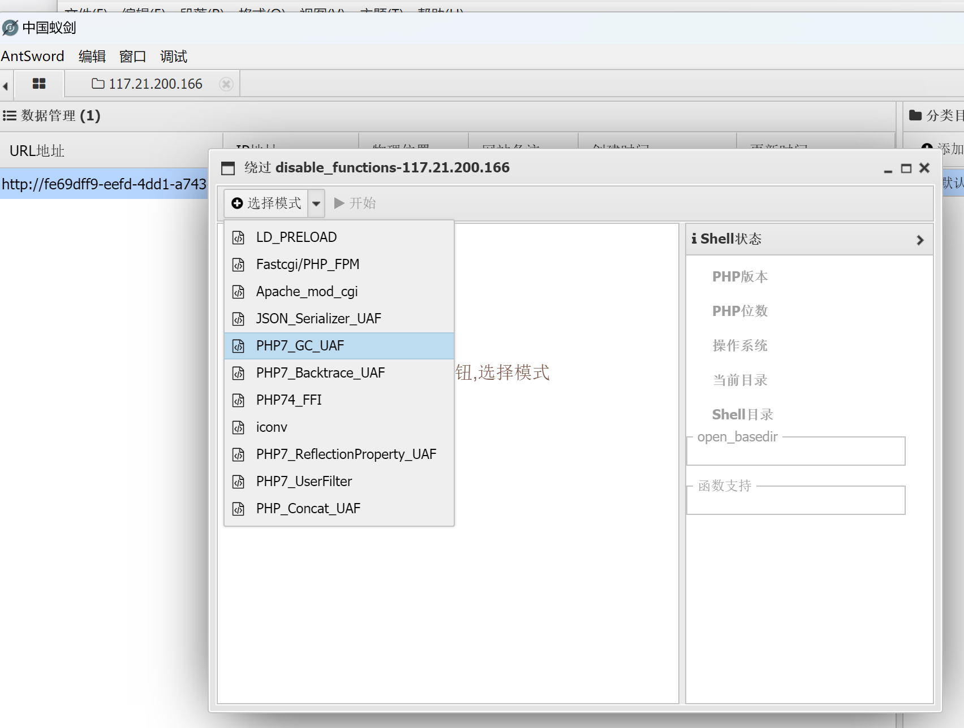
Task: Click the 选择模式 button
Action: point(266,203)
